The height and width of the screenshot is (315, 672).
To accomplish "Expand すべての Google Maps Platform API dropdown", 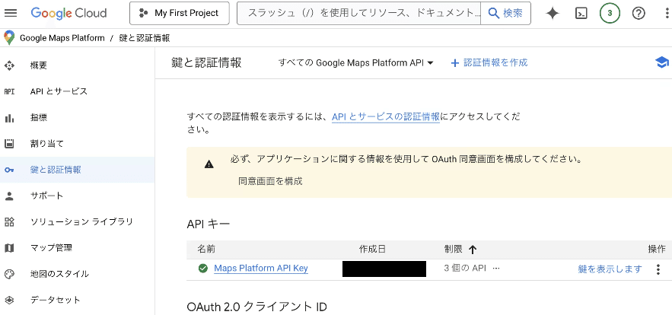I will [x=355, y=62].
